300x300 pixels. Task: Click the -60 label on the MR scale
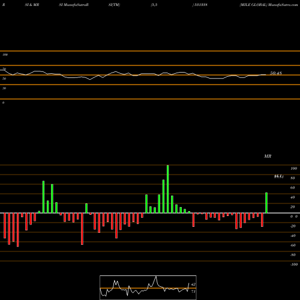(x=293, y=245)
